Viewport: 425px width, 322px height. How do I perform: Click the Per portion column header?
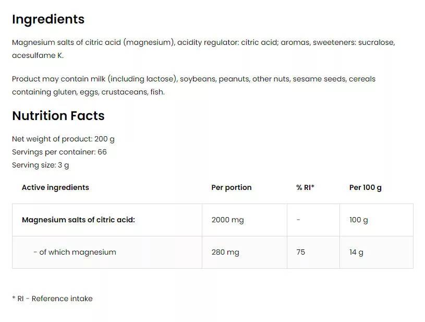(x=231, y=187)
